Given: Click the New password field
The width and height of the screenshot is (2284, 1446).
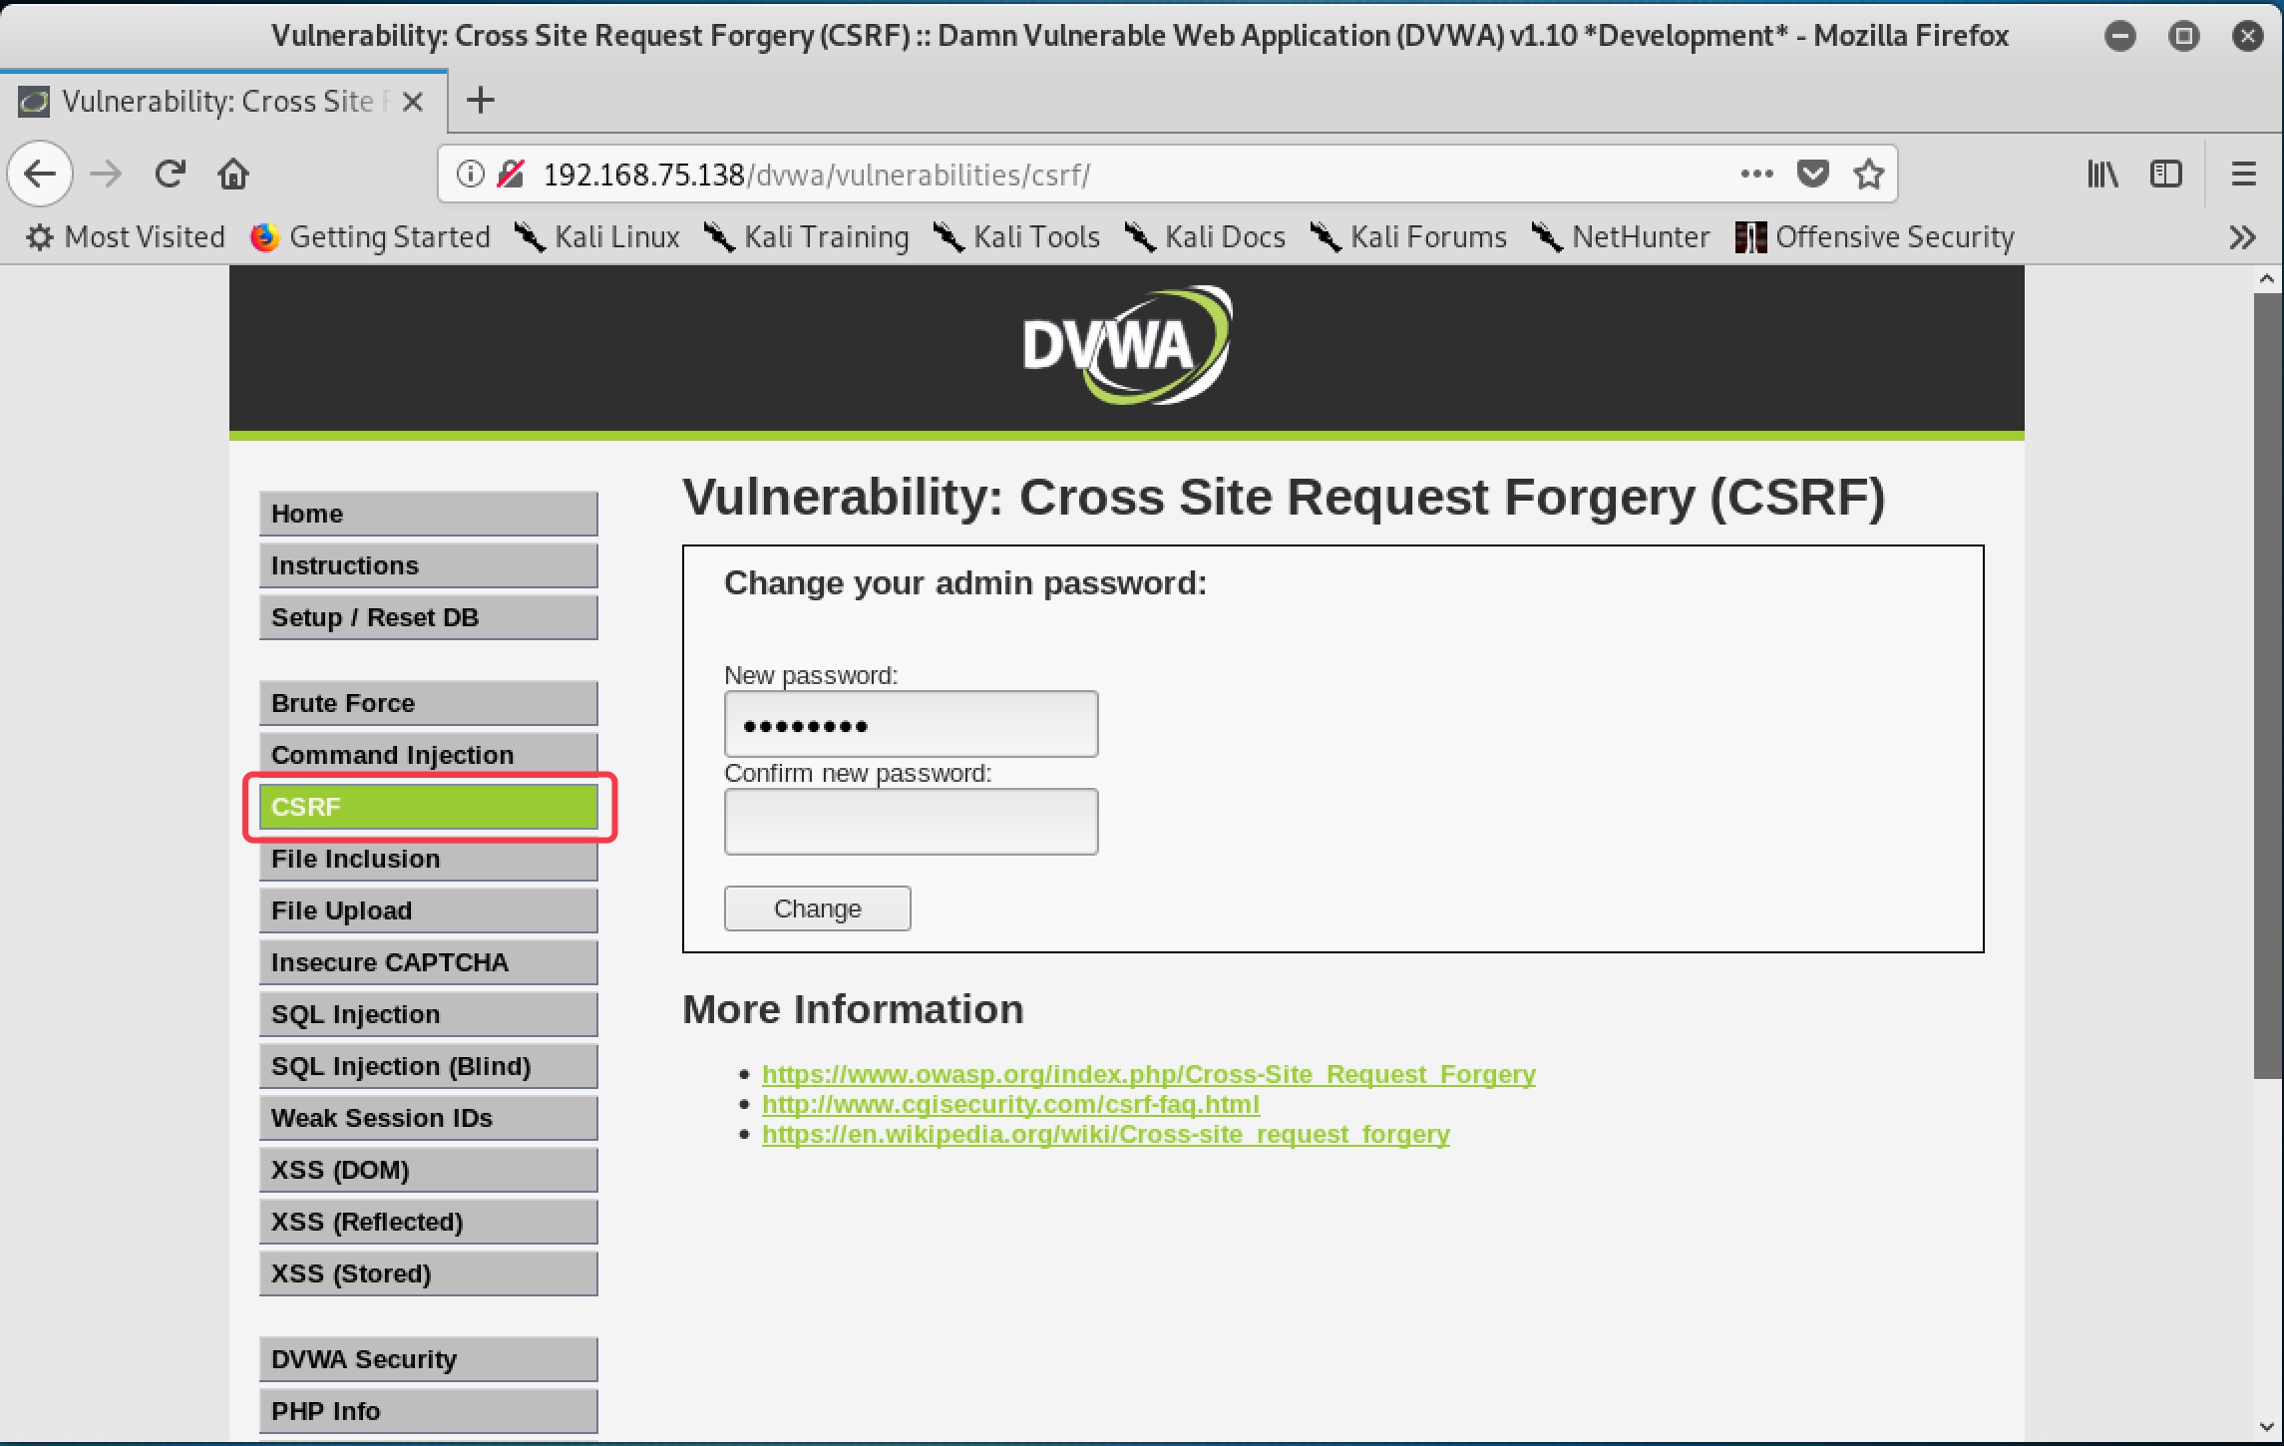Looking at the screenshot, I should click(x=912, y=724).
